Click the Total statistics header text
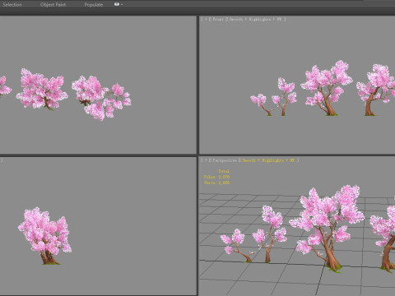The image size is (395, 296). [x=224, y=171]
